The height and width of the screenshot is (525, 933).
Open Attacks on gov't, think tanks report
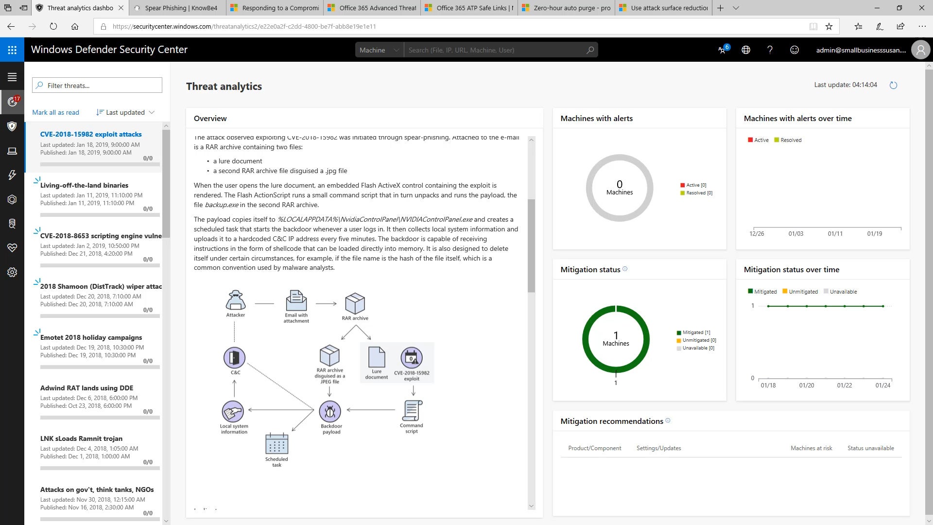pyautogui.click(x=93, y=501)
